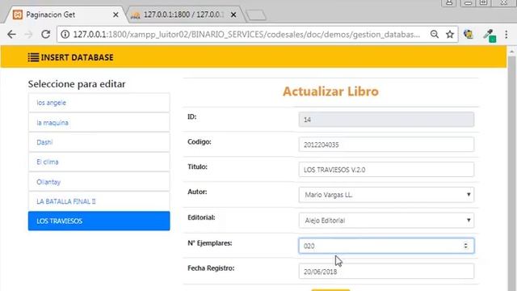The height and width of the screenshot is (291, 517).
Task: Click the zoom magnifier icon in address bar
Action: [435, 34]
